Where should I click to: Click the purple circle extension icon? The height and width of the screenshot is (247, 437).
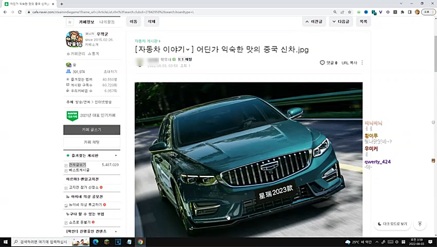click(x=388, y=12)
